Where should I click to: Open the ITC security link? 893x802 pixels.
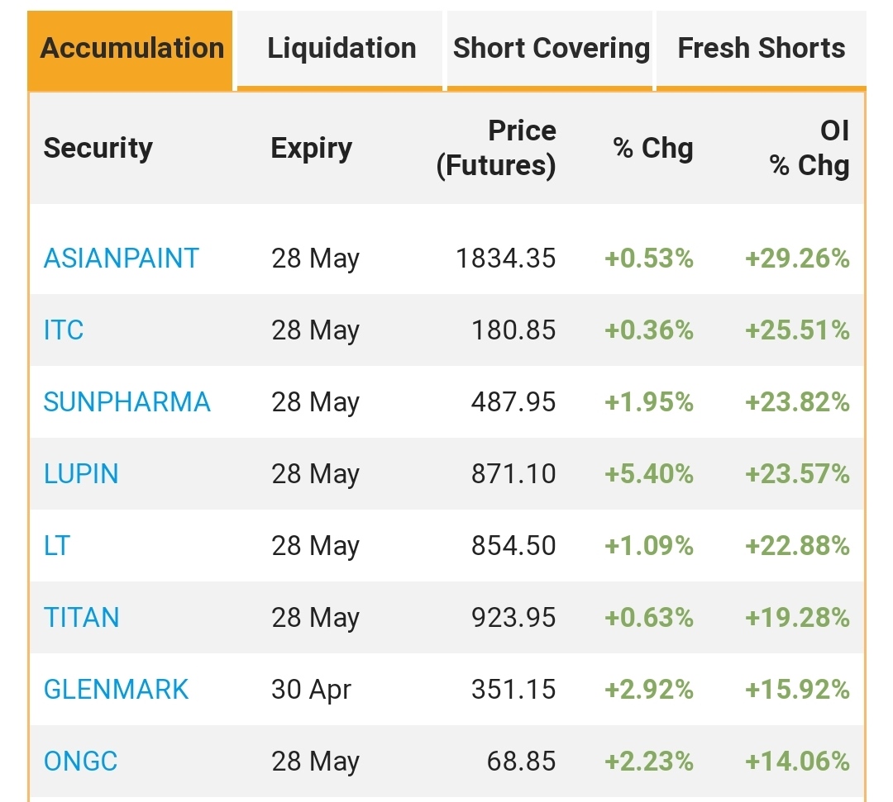click(64, 330)
